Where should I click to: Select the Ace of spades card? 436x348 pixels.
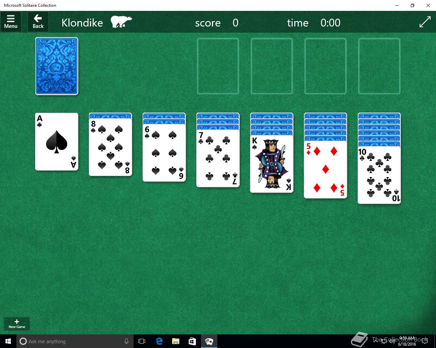tap(57, 142)
